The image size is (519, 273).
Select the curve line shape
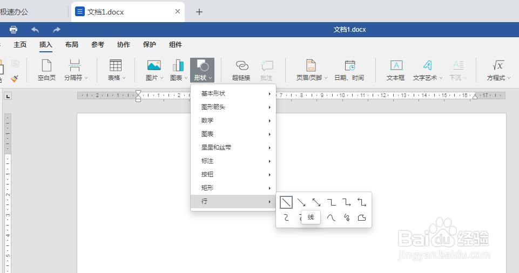[x=331, y=217]
